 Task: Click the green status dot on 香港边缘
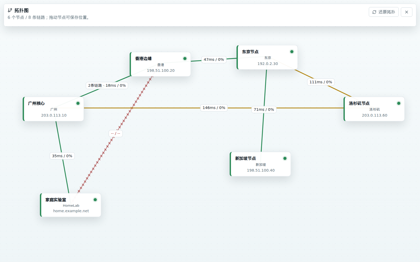click(x=185, y=58)
